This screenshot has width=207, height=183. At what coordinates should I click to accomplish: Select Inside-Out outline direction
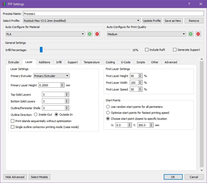click(36, 115)
